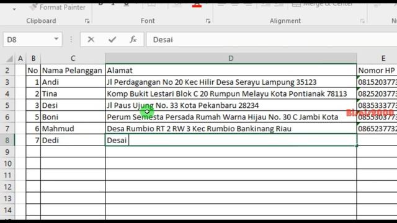
Task: Select the cell containing Tina
Action: click(73, 94)
